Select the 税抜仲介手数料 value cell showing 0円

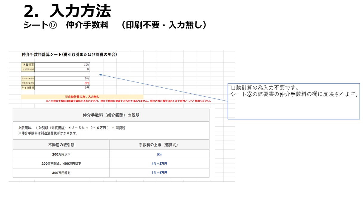62,78
